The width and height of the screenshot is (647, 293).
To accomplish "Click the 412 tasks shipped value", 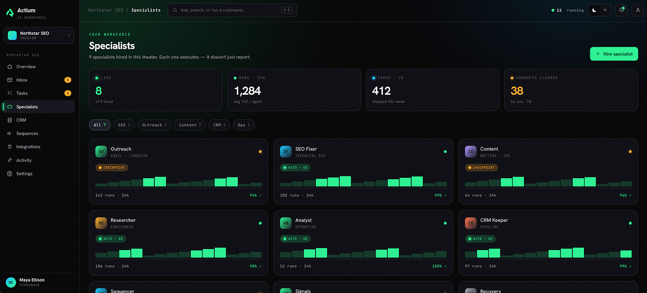I will coord(381,91).
